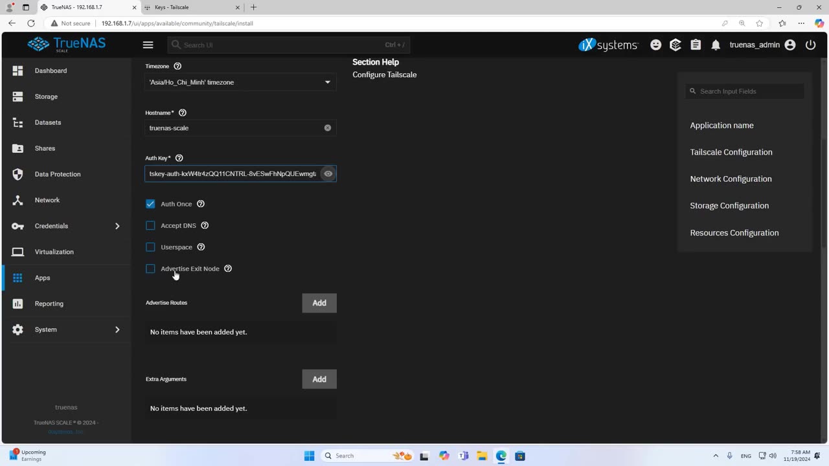The image size is (829, 466).
Task: Open a new browser tab
Action: 253,7
